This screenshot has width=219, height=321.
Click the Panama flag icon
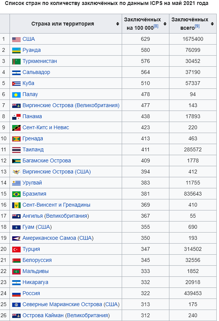pos(16,117)
